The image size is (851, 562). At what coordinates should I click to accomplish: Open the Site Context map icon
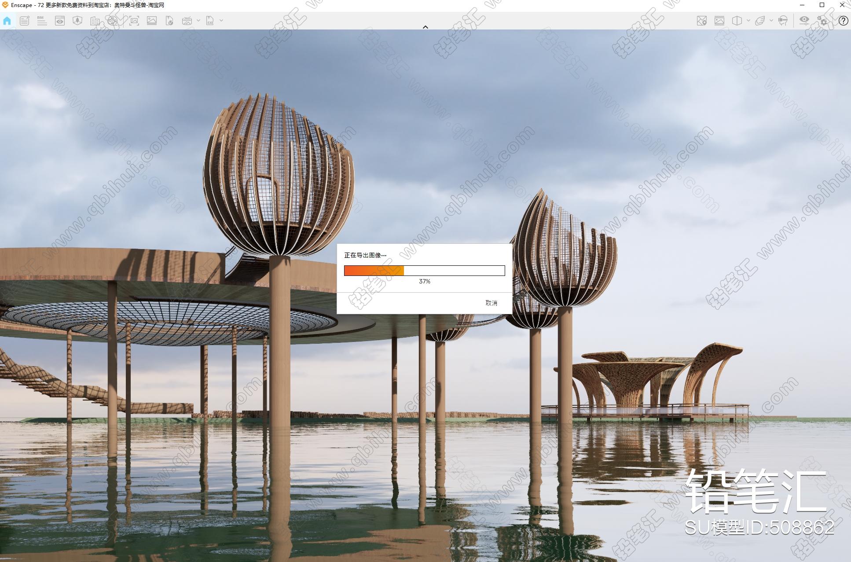click(x=77, y=20)
